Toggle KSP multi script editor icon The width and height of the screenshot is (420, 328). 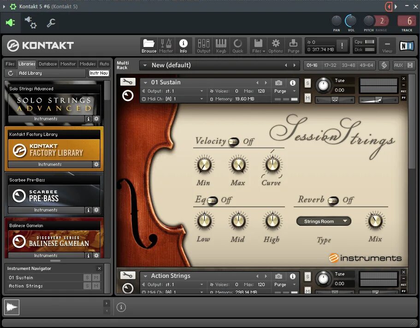[384, 65]
